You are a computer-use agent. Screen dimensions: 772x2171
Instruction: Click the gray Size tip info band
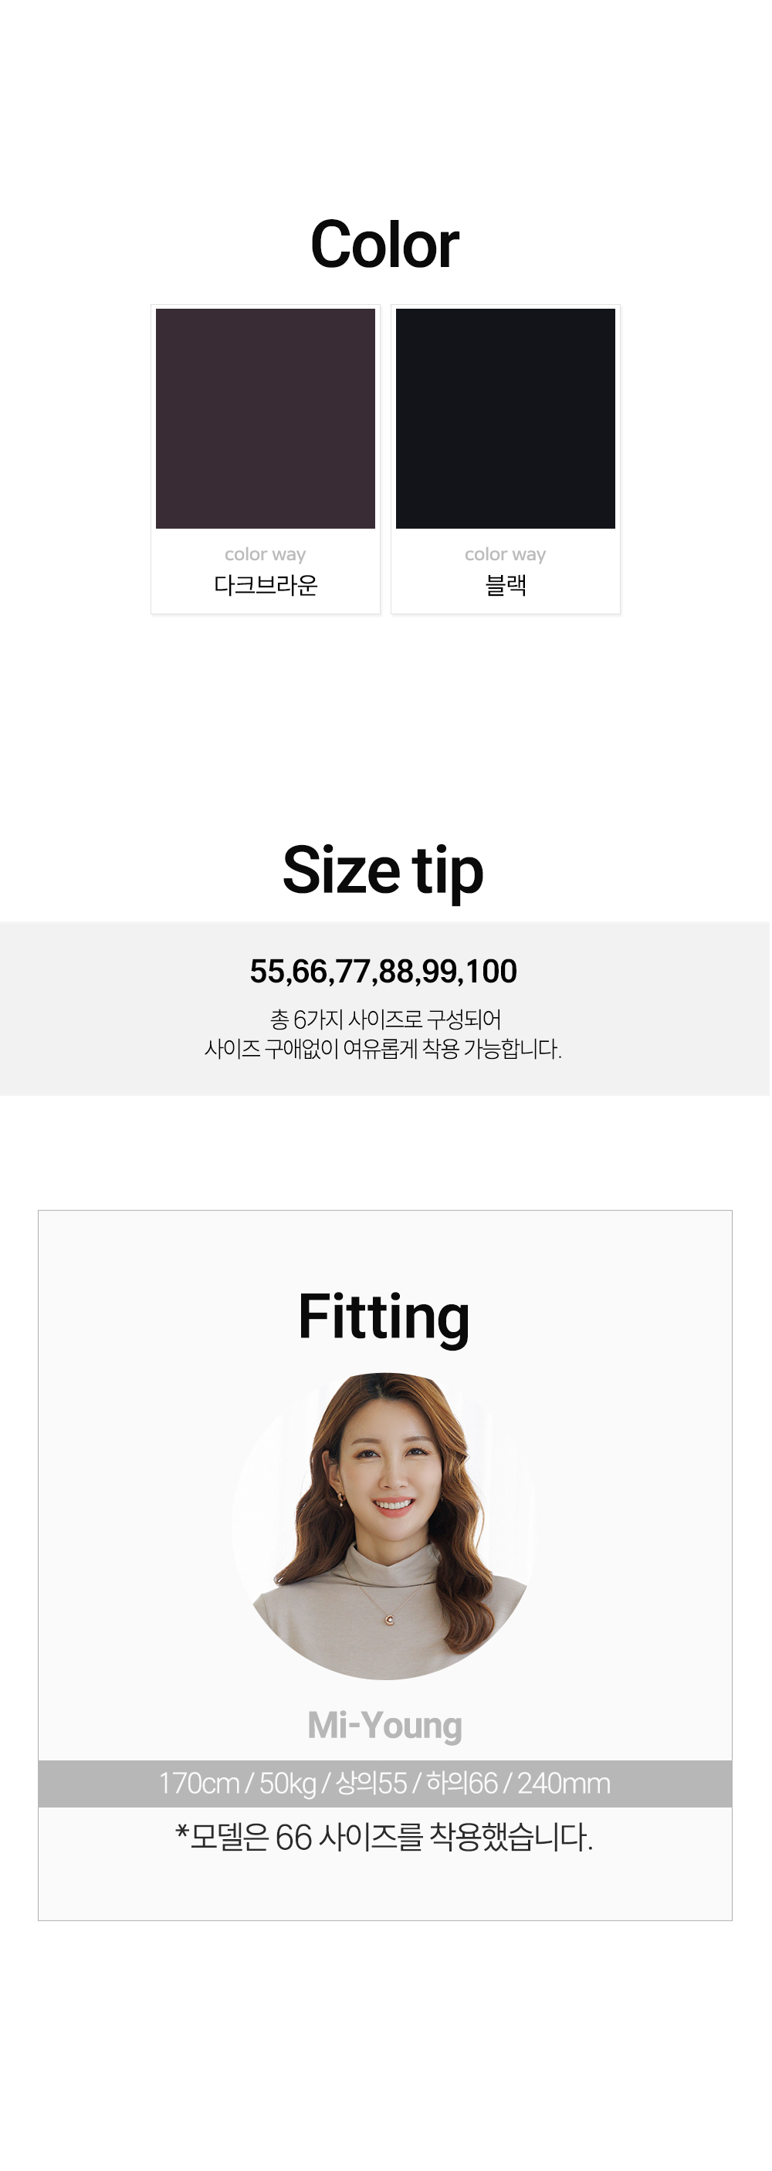(385, 1009)
